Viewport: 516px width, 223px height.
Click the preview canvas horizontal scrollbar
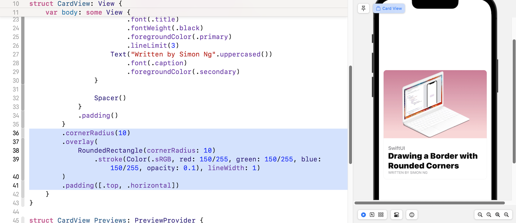[x=429, y=203]
